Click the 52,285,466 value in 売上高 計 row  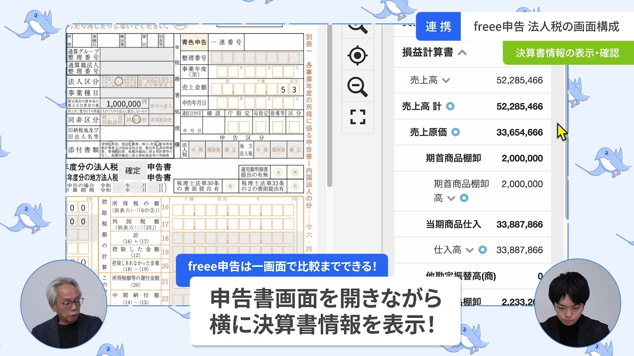(x=519, y=106)
